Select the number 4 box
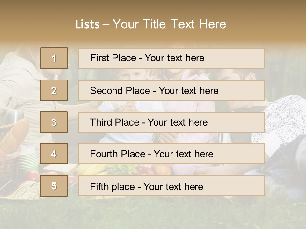306x229 pixels. tap(54, 154)
